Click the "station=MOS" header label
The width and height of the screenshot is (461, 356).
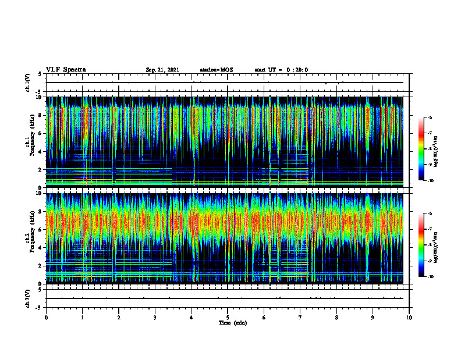click(x=217, y=70)
